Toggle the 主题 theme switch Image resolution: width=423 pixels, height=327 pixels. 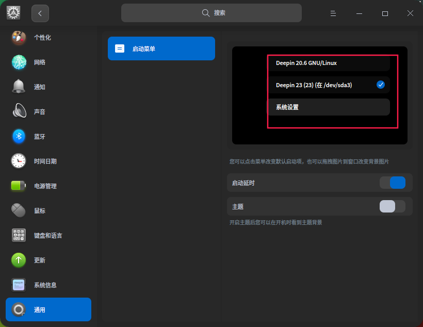(393, 206)
